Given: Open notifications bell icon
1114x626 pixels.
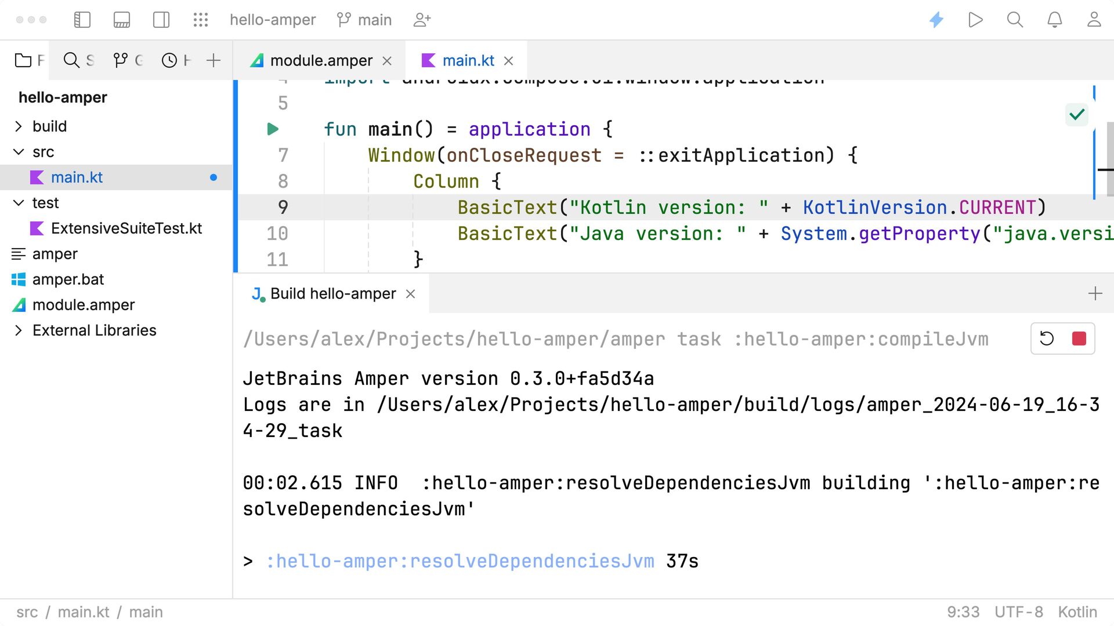Looking at the screenshot, I should pyautogui.click(x=1055, y=20).
